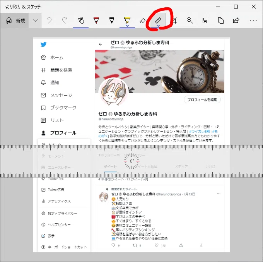Click the ruler angle dial showing 0°
This screenshot has height=262, width=263.
pyautogui.click(x=131, y=161)
